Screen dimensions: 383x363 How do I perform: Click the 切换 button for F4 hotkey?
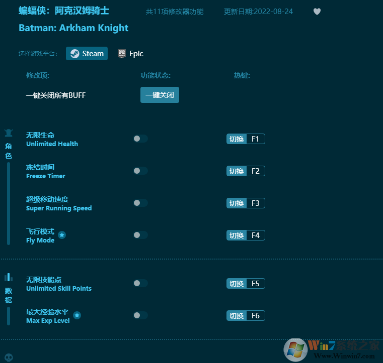point(237,235)
